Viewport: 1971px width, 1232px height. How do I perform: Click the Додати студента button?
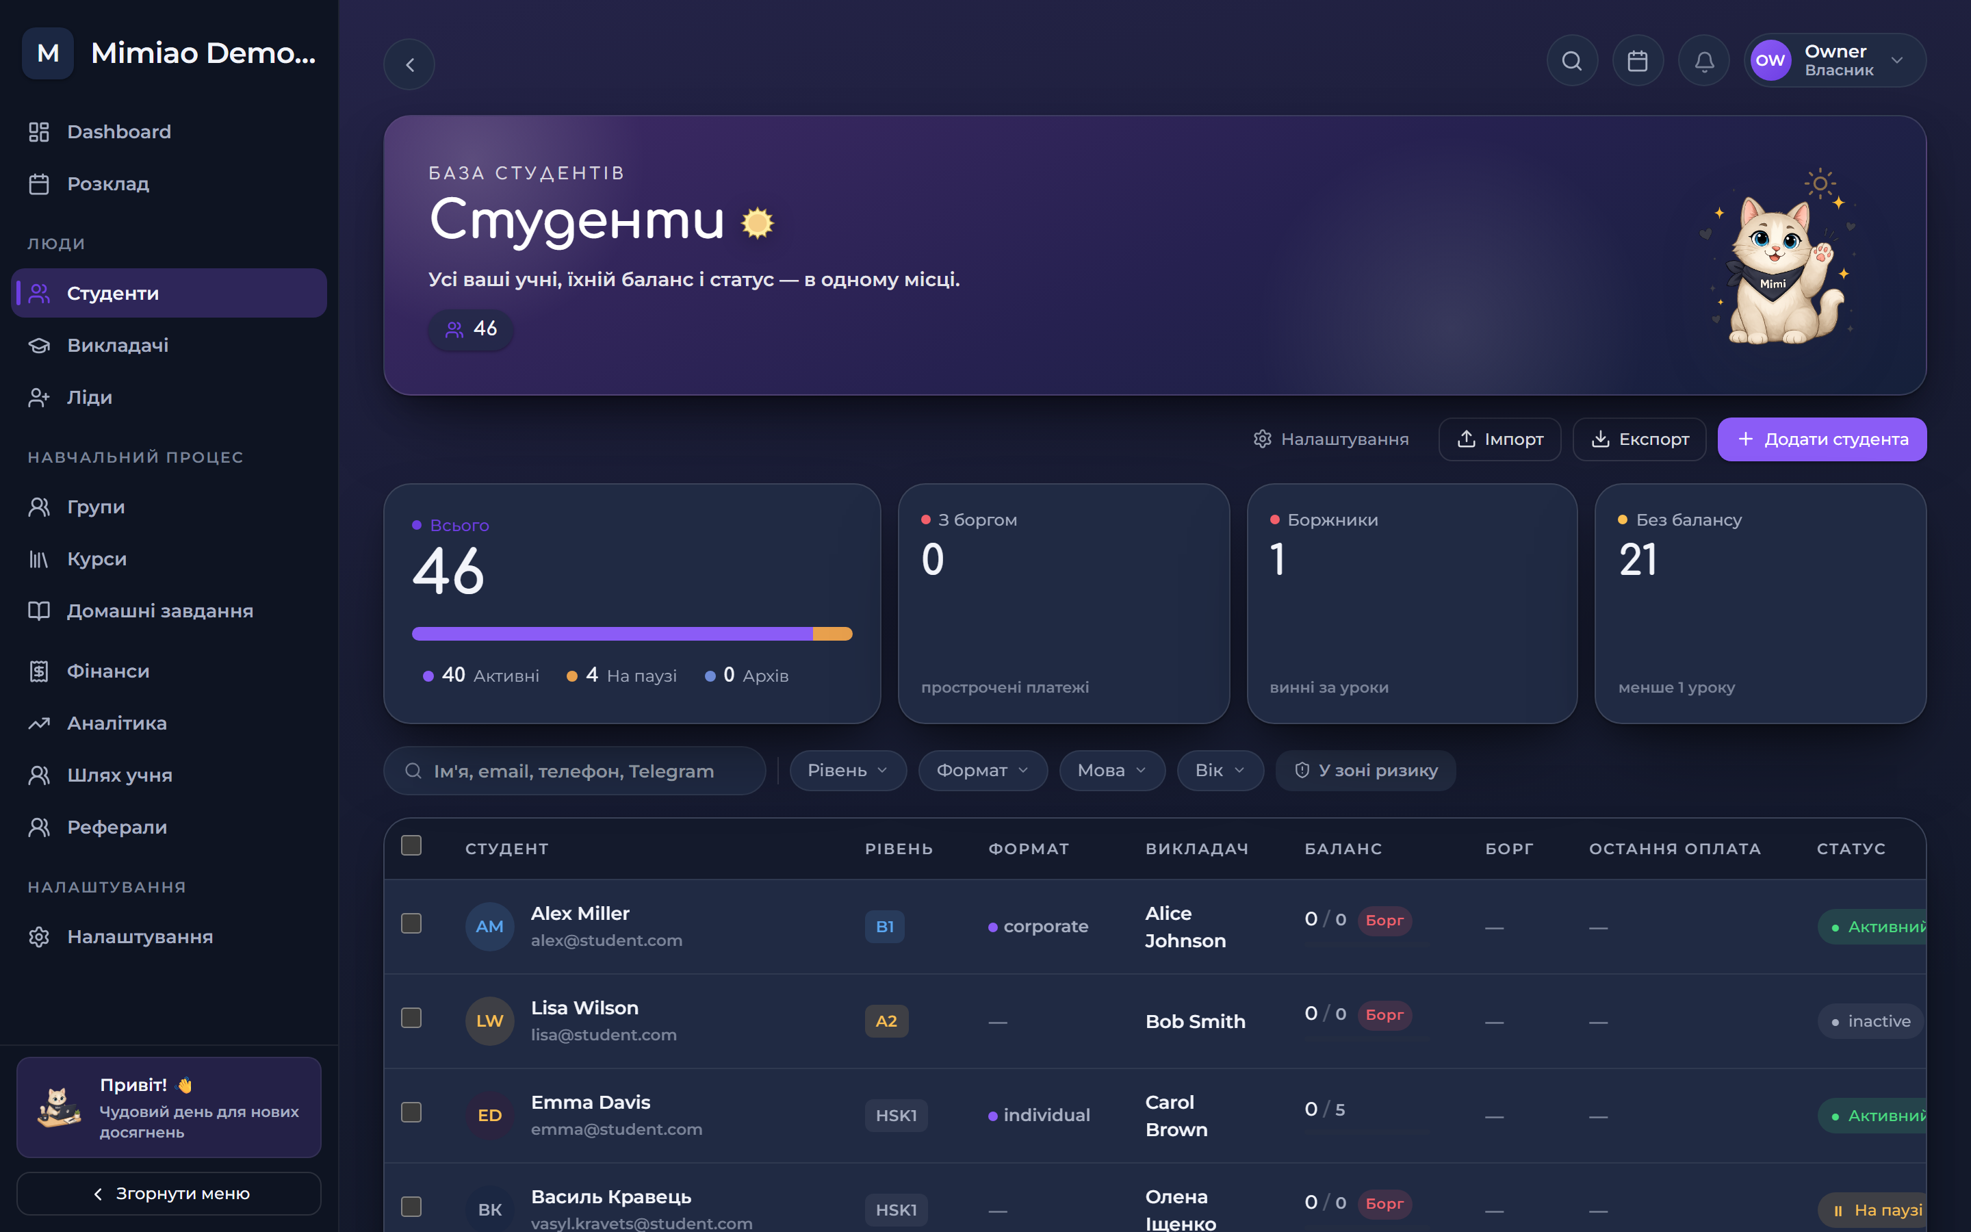point(1822,439)
